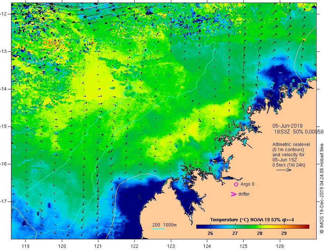324x250 pixels.
Task: Click the temperature color bar
Action: click(x=253, y=226)
